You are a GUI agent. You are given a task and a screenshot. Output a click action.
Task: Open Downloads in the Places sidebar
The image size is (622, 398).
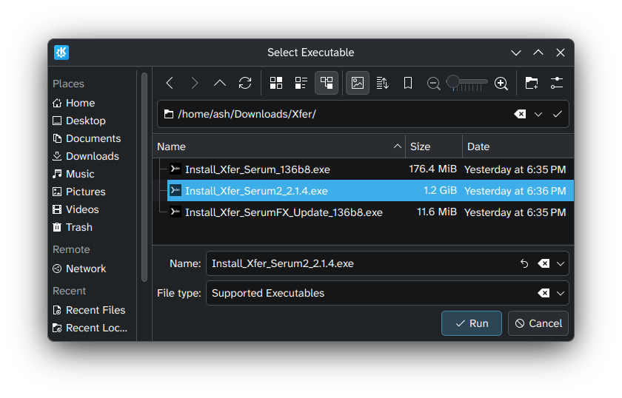[92, 156]
